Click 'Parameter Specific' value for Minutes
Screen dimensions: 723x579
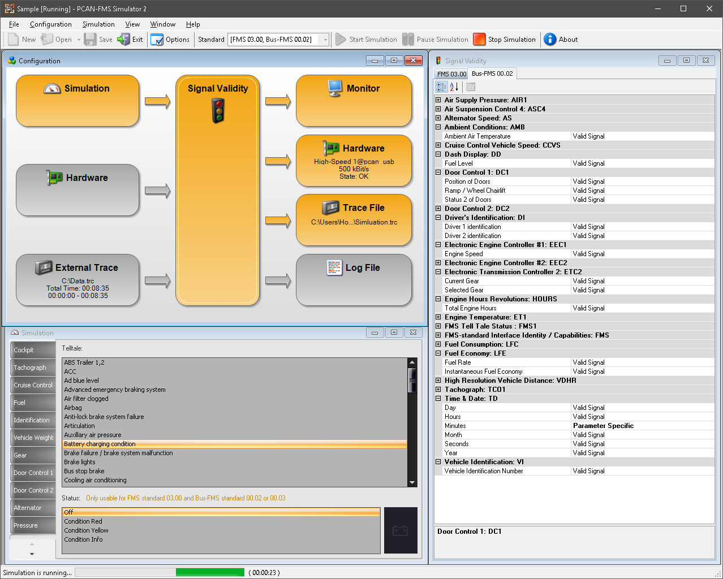pos(603,426)
